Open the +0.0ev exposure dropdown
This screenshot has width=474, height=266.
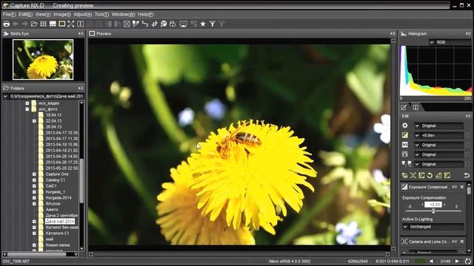(438, 135)
